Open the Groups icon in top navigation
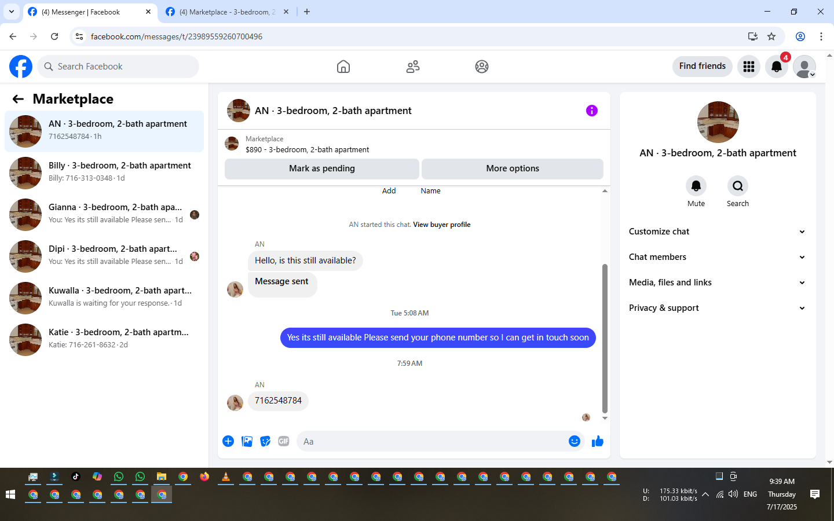This screenshot has height=521, width=834. click(x=482, y=67)
